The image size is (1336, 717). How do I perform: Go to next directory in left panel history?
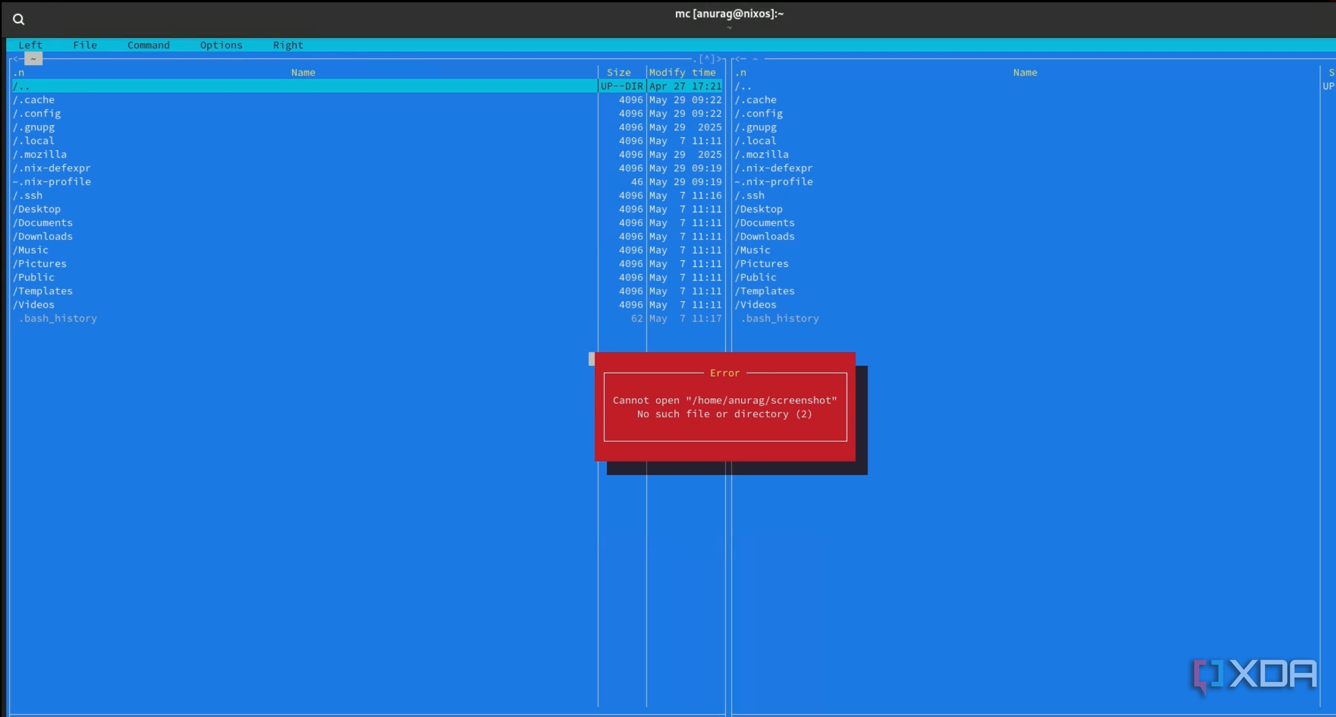pos(719,59)
